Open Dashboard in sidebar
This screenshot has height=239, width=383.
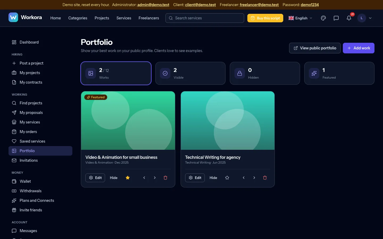click(x=40, y=42)
